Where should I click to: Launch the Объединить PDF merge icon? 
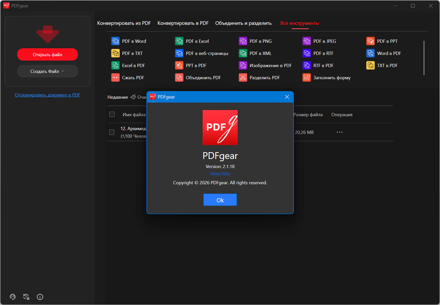pos(179,77)
